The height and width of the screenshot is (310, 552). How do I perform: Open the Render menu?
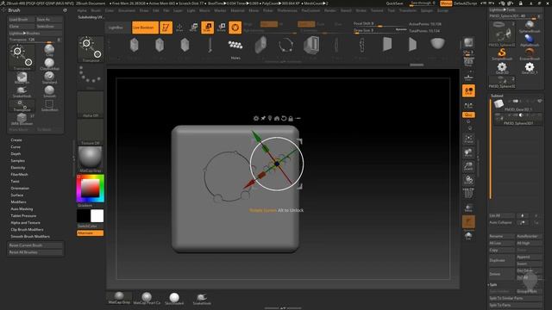(329, 10)
